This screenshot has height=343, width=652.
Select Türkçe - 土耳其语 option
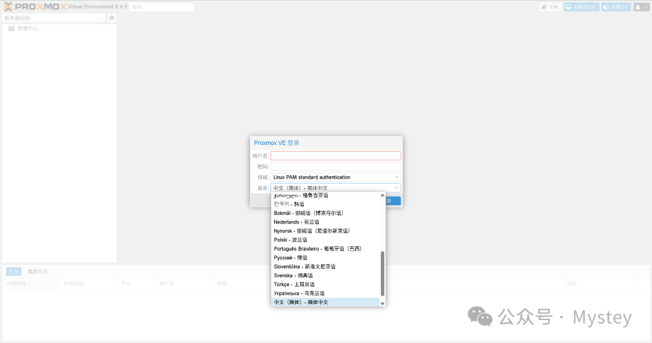[x=325, y=284]
